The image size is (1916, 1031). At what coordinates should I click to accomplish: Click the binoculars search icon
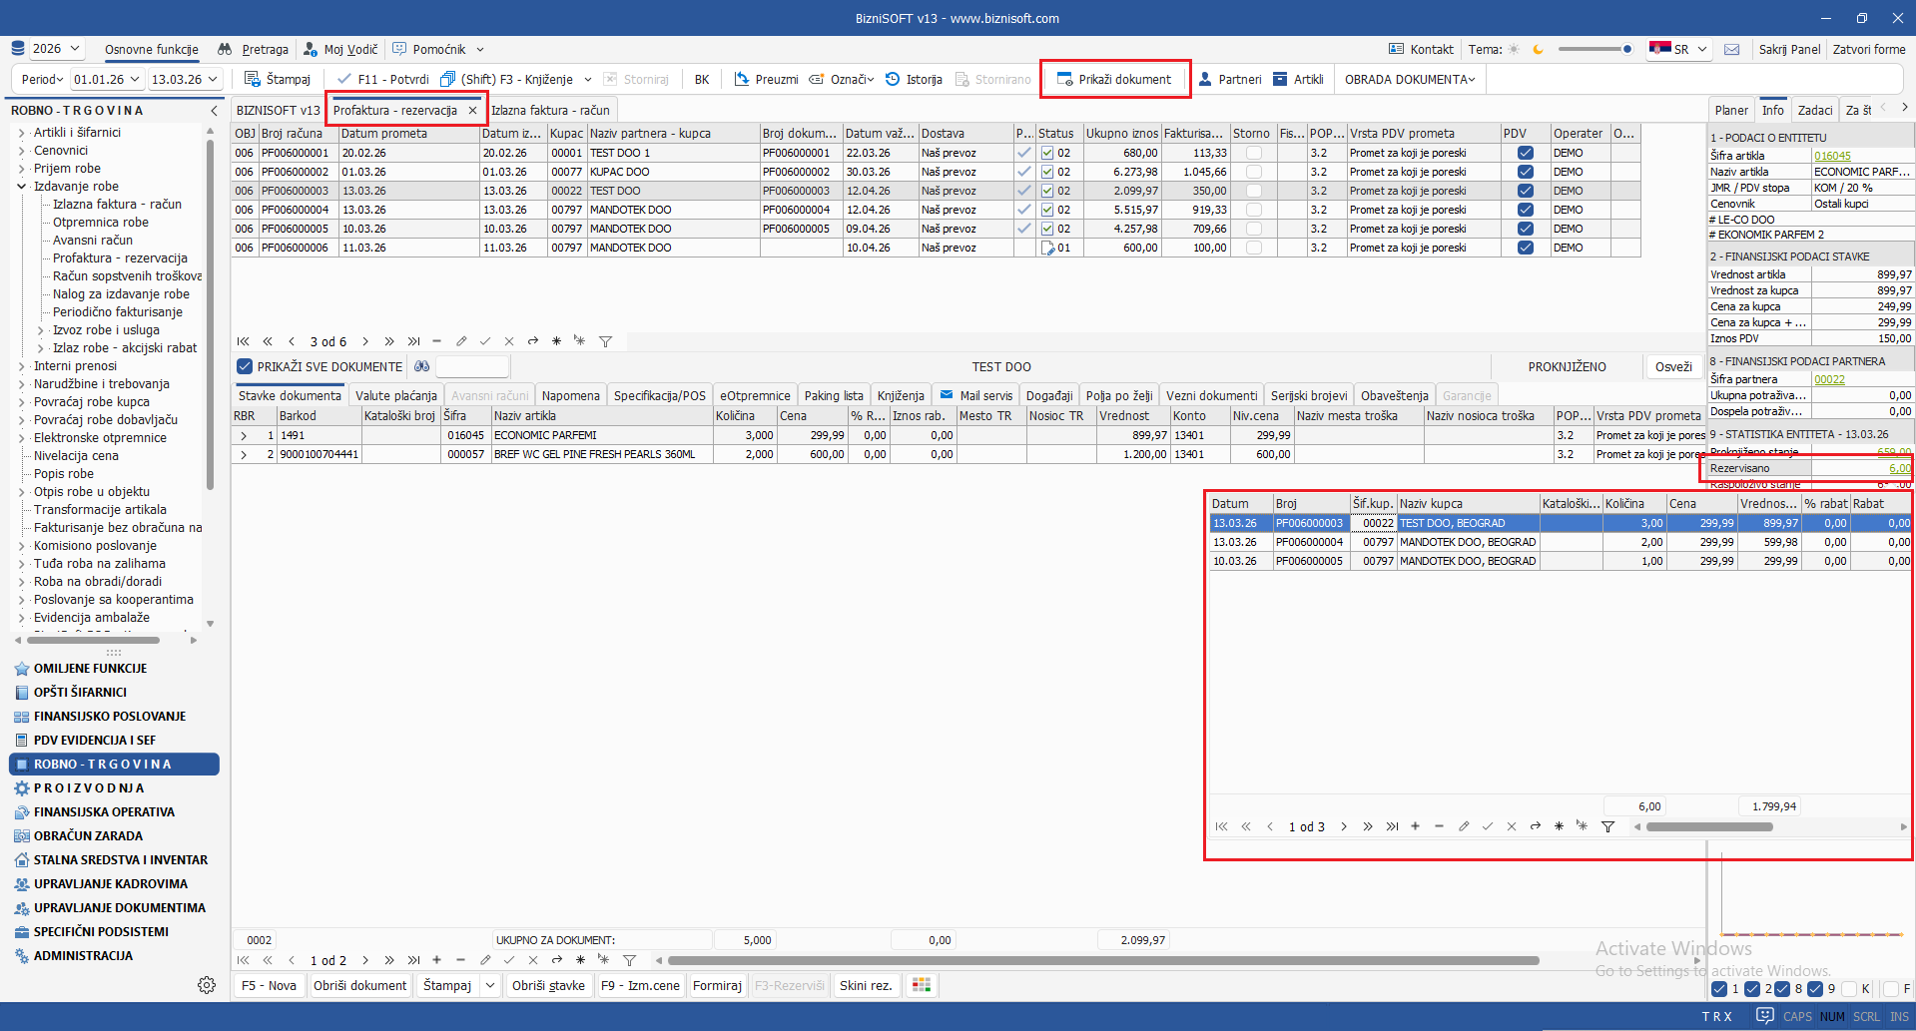point(422,366)
